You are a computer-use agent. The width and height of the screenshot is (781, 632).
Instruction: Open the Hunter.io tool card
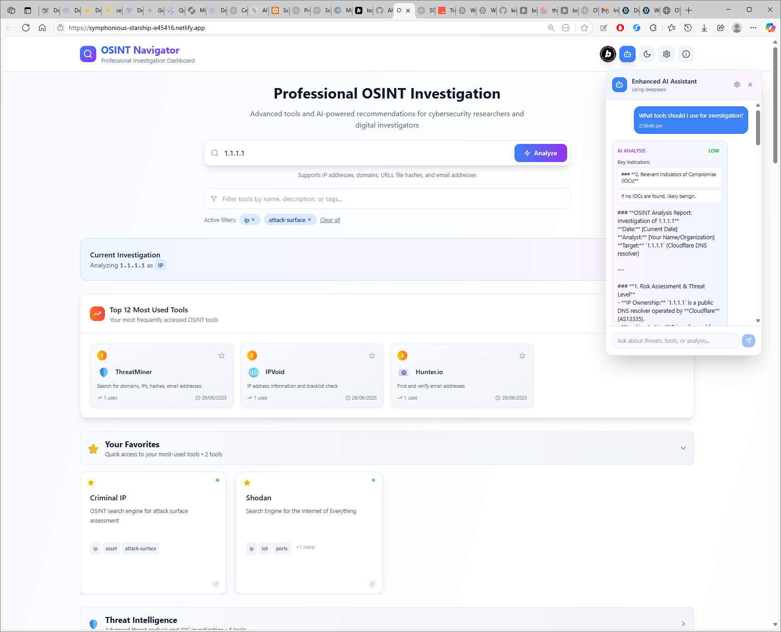pos(462,376)
